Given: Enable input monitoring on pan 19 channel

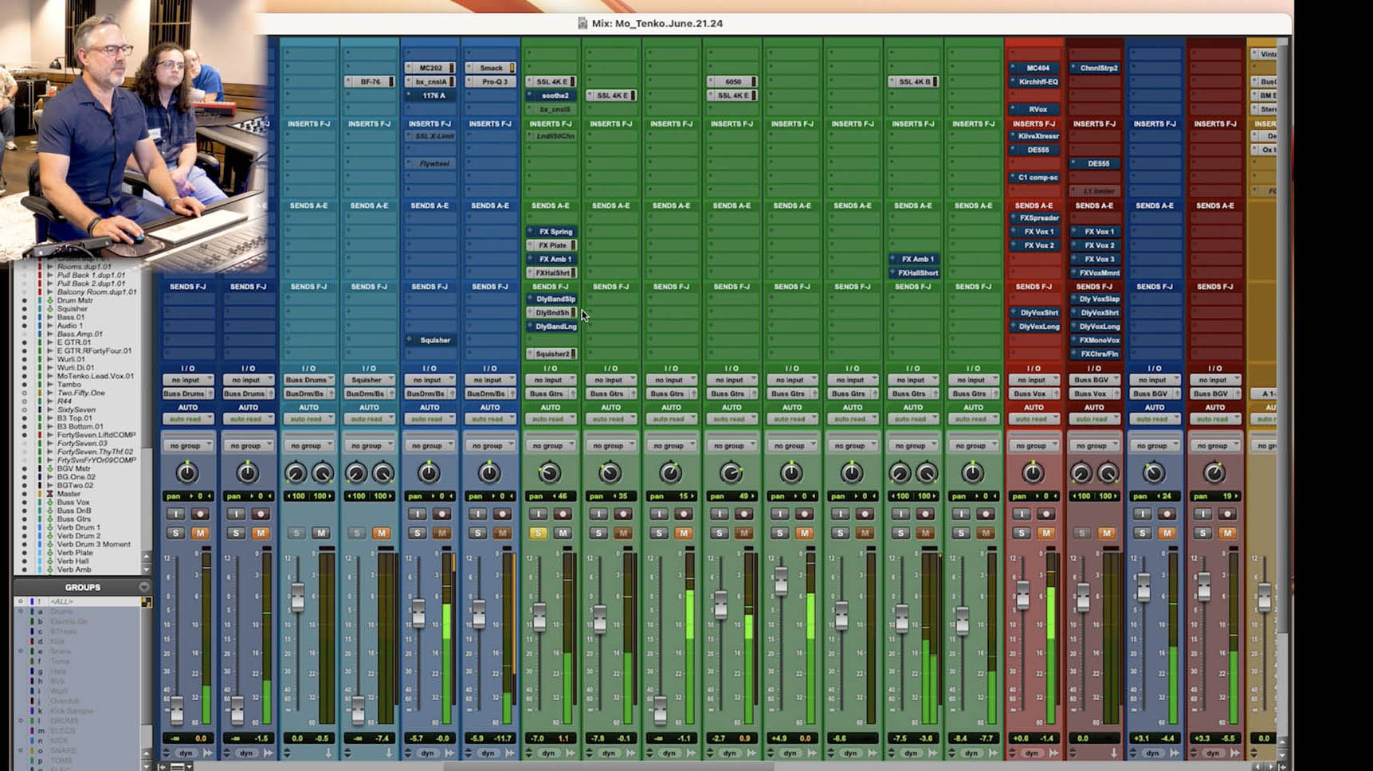Looking at the screenshot, I should [x=1202, y=515].
